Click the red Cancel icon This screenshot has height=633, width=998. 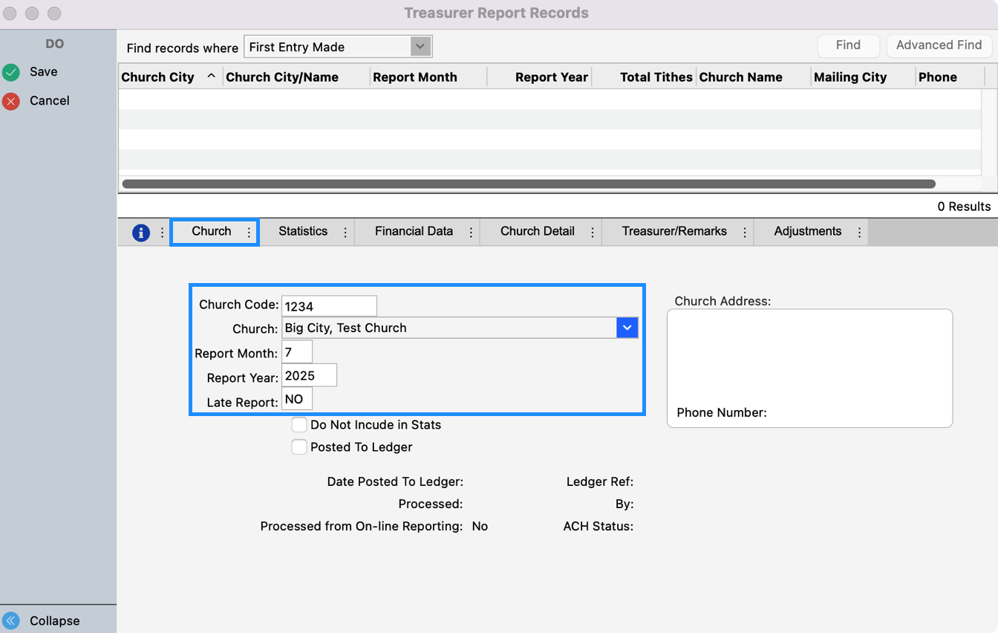coord(10,100)
